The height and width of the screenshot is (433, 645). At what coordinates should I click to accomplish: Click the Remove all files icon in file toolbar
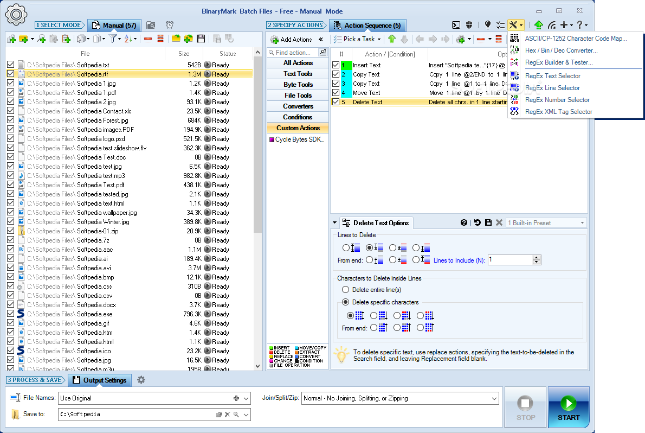(x=160, y=39)
